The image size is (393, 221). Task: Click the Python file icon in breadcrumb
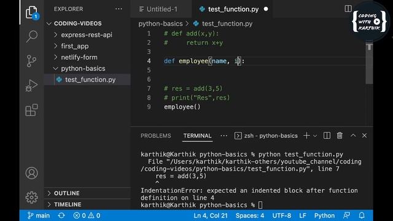tap(196, 23)
